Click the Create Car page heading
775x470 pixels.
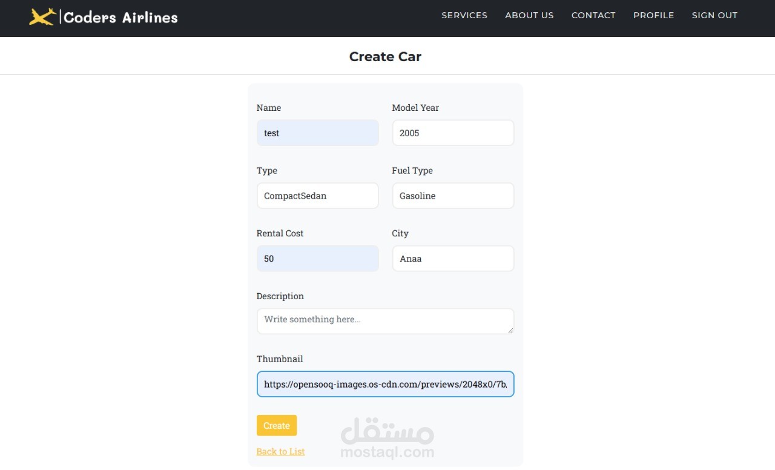click(x=385, y=56)
